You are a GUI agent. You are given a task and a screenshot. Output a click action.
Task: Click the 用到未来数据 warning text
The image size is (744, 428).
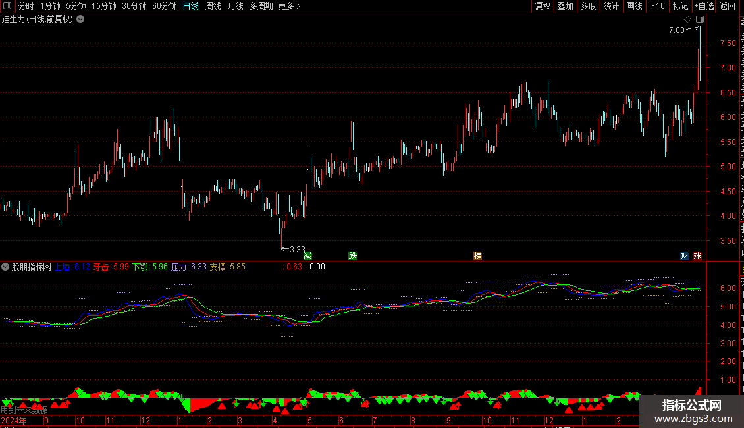coord(24,410)
